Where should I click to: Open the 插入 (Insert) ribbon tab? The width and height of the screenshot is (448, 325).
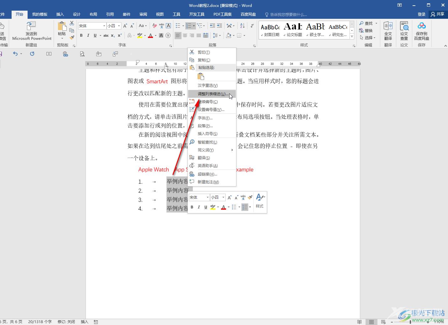click(60, 14)
